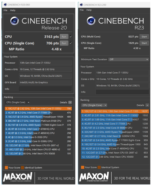
Task: Click the Cinebench Release 20 sphere logo
Action: (15, 21)
